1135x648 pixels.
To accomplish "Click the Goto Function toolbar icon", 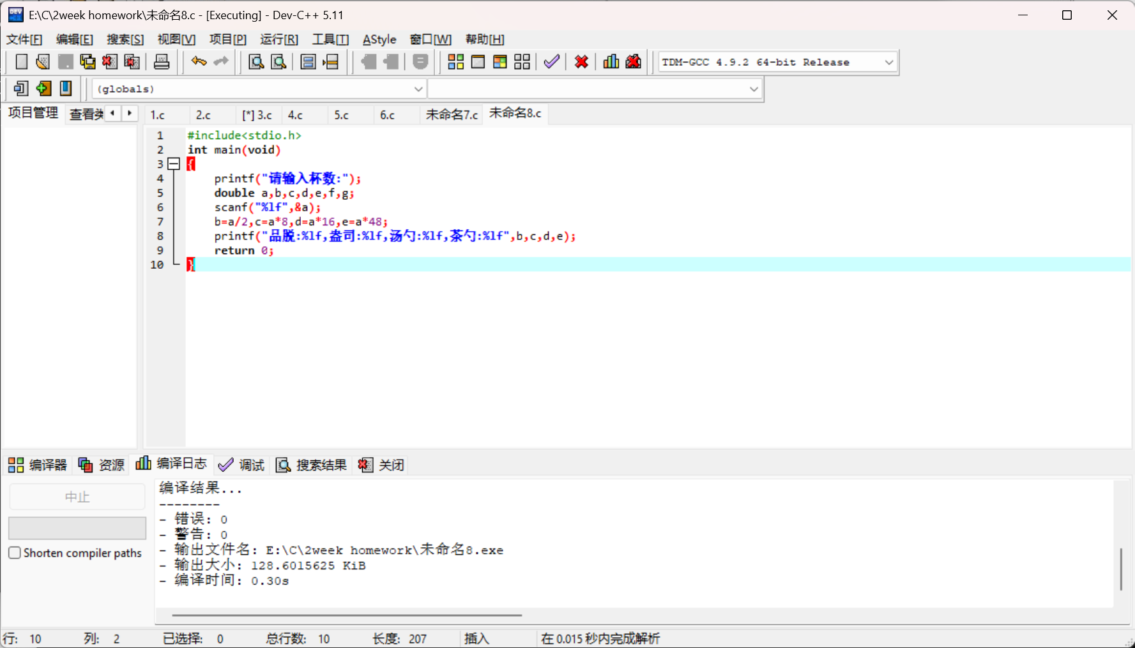I will [308, 62].
